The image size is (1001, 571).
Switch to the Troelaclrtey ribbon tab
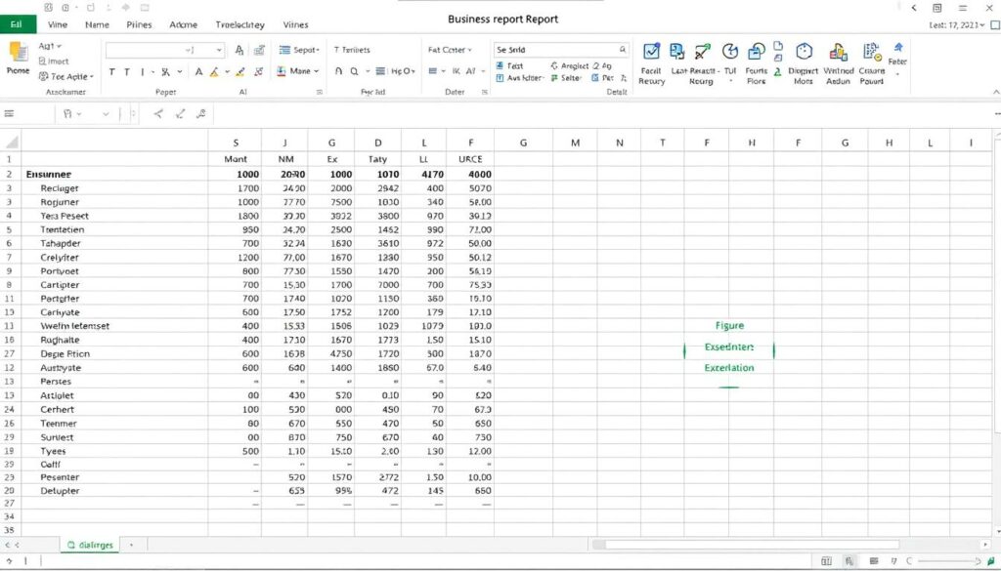point(240,24)
